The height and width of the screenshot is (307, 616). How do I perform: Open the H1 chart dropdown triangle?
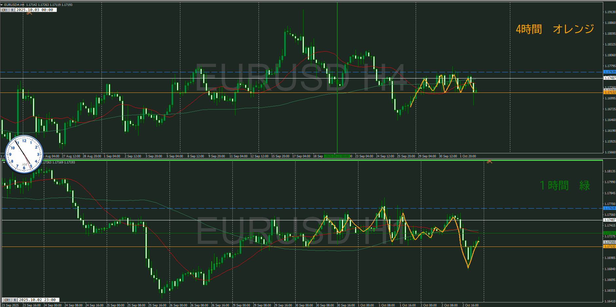(x=4, y=162)
